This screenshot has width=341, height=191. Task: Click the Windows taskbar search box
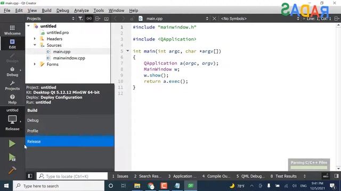[x=59, y=186]
